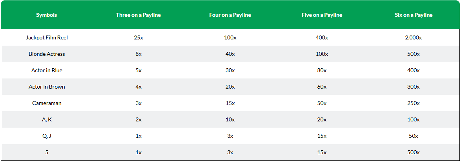Screen dimensions: 461x162
Task: Click the Six on a Payline header
Action: tap(414, 15)
